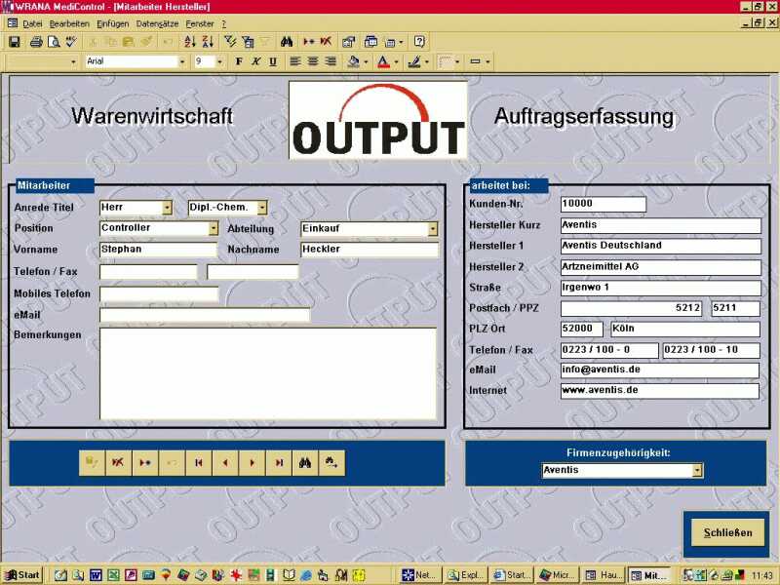The width and height of the screenshot is (780, 585).
Task: Click Delete Record icon in top toolbar
Action: point(326,42)
